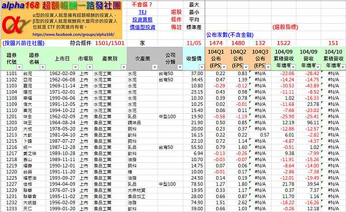The width and height of the screenshot is (346, 212).
Task: Select closing price 6.94 cell
Action: click(x=198, y=154)
